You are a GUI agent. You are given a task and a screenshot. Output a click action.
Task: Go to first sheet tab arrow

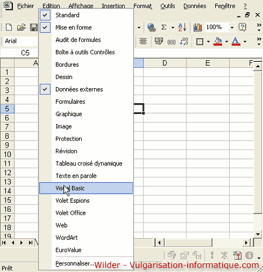[4, 243]
